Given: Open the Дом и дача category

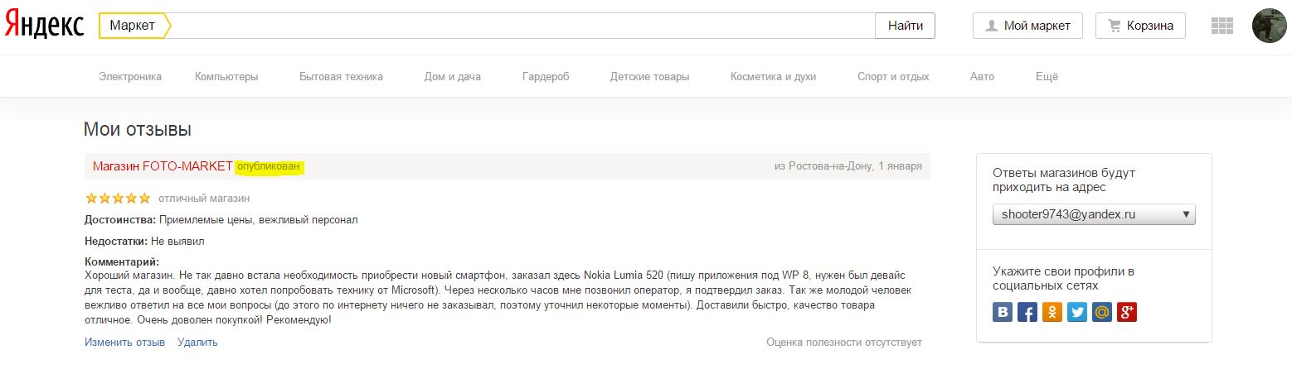Looking at the screenshot, I should pos(453,77).
